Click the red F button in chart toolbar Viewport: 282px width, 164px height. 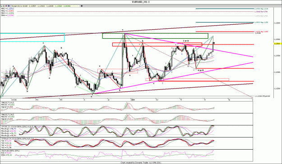[6, 6]
